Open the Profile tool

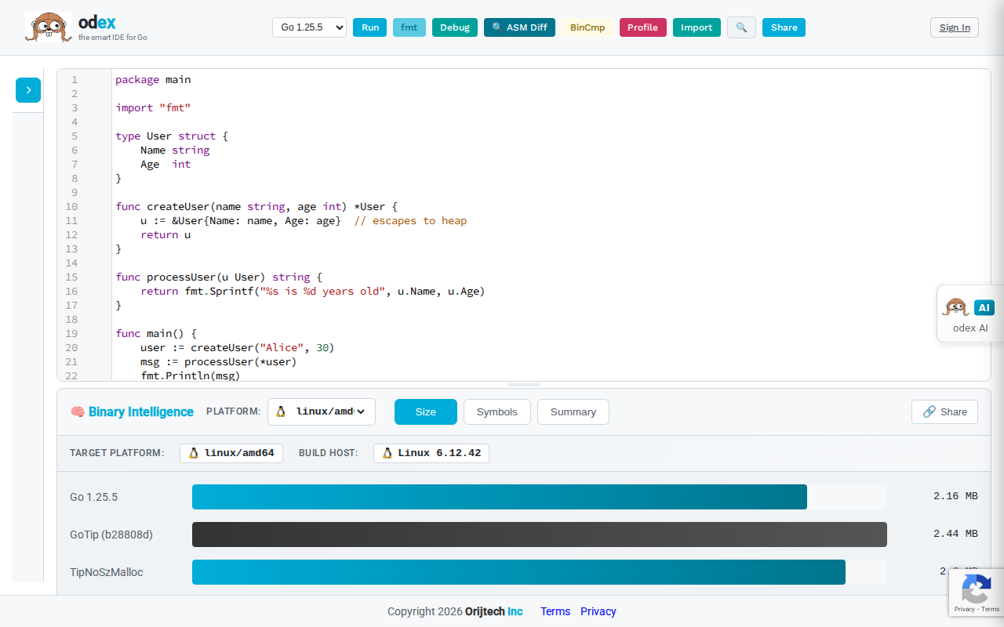click(x=642, y=27)
